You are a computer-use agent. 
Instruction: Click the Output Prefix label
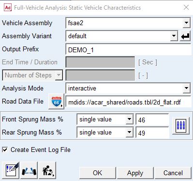[20, 49]
